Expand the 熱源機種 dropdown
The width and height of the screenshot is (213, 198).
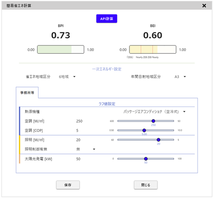click(x=155, y=112)
